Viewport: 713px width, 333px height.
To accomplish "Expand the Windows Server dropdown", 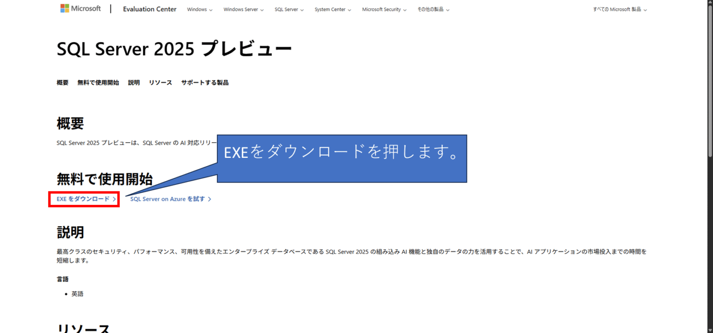I will point(244,9).
